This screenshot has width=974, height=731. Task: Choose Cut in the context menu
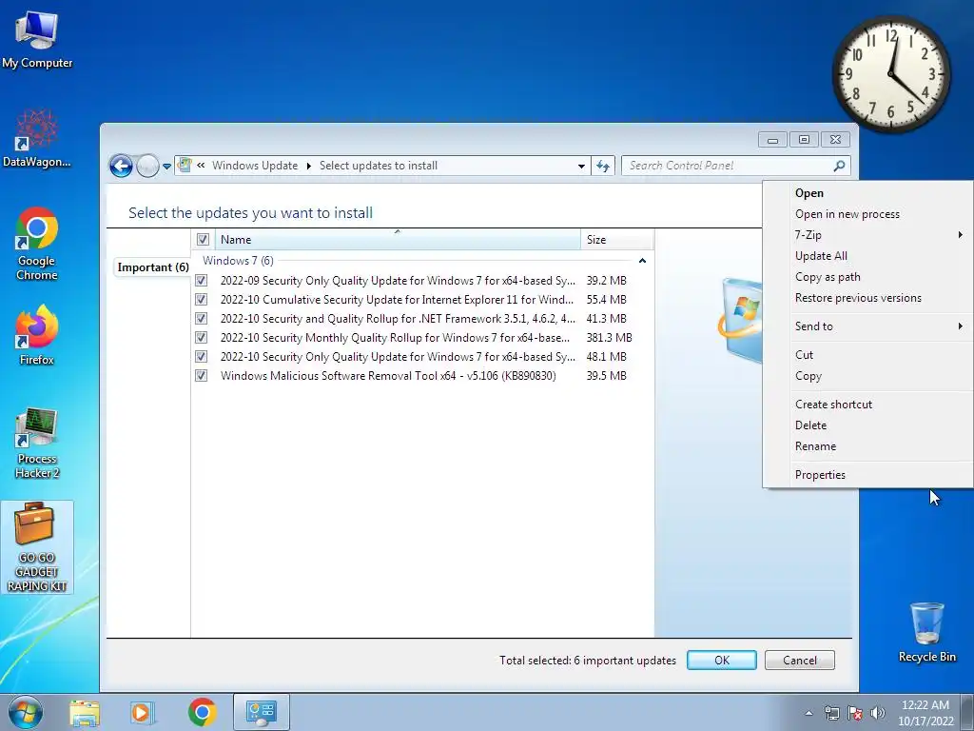(868, 354)
